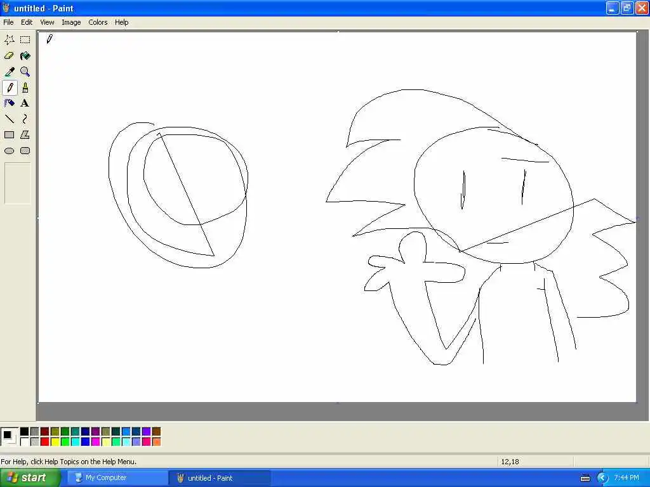The width and height of the screenshot is (650, 487).
Task: Select the Rectangle shape tool
Action: click(9, 135)
